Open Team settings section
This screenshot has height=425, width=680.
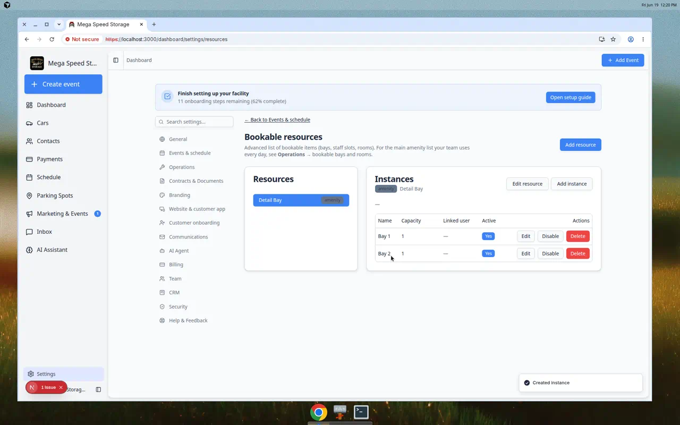(175, 279)
